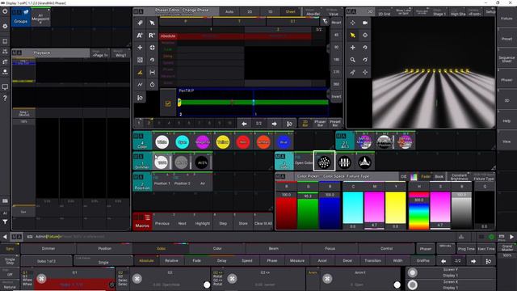Viewport: 517px width, 291px height.
Task: Open the Page selector in Playback window
Action: [x=100, y=54]
